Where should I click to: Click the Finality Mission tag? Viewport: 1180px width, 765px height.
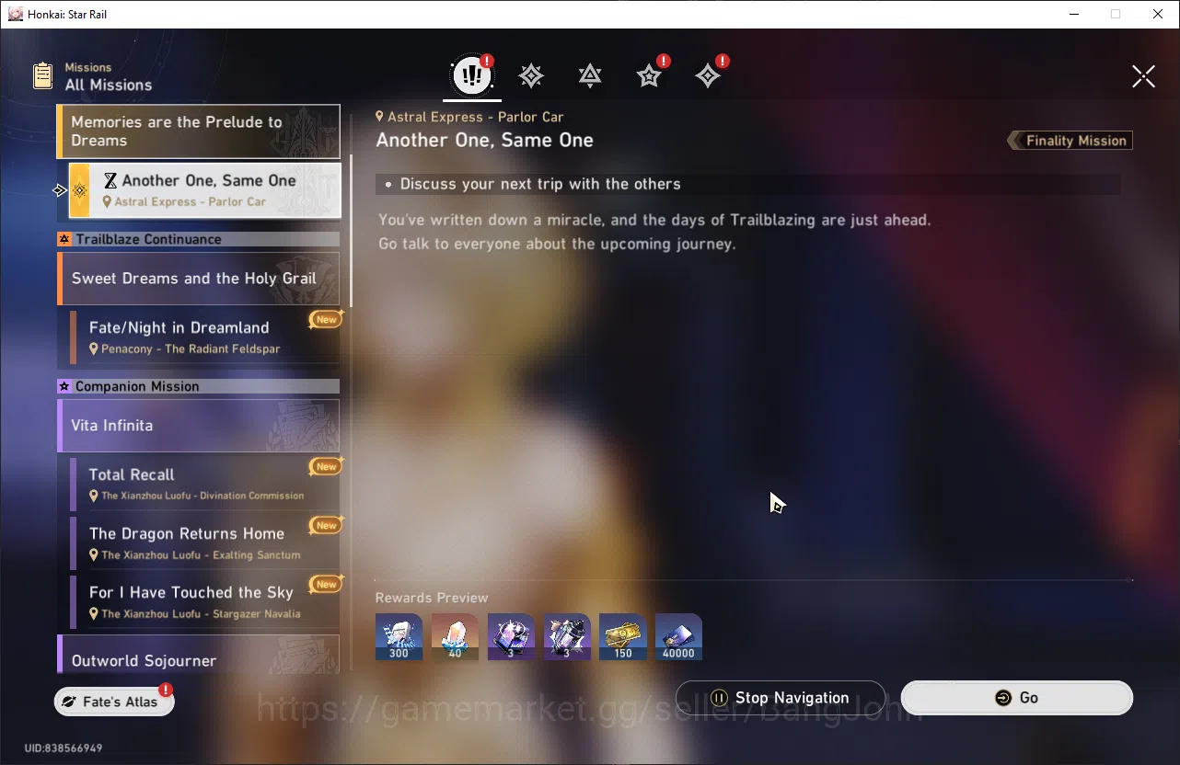click(x=1070, y=141)
